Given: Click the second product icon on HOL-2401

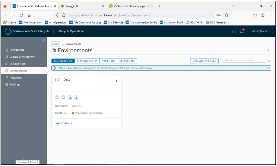Looking at the screenshot, I should (63, 97).
